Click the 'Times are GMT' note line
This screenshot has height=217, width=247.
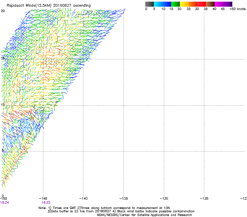point(104,208)
